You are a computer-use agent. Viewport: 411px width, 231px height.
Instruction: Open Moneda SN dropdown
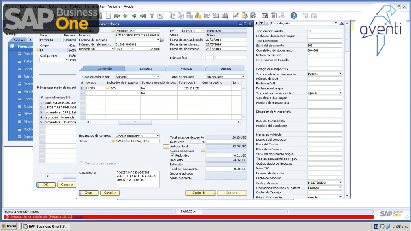coord(113,49)
